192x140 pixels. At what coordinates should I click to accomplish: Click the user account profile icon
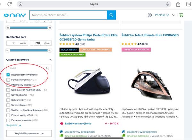pos(150,15)
